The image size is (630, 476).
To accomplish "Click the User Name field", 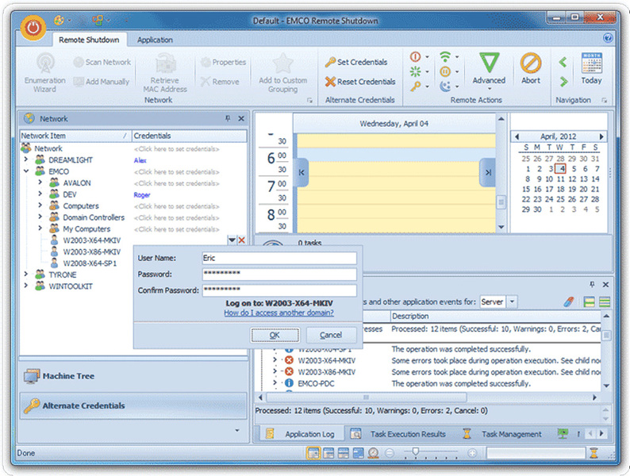I will (x=279, y=258).
